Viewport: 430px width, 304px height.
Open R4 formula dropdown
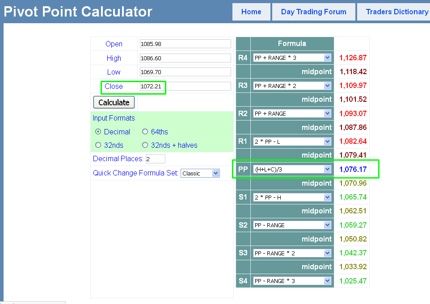(292, 58)
